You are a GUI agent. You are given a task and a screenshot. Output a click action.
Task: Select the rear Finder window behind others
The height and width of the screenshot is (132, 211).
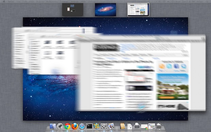(19, 48)
